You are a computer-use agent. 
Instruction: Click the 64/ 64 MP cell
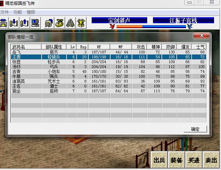122,91
